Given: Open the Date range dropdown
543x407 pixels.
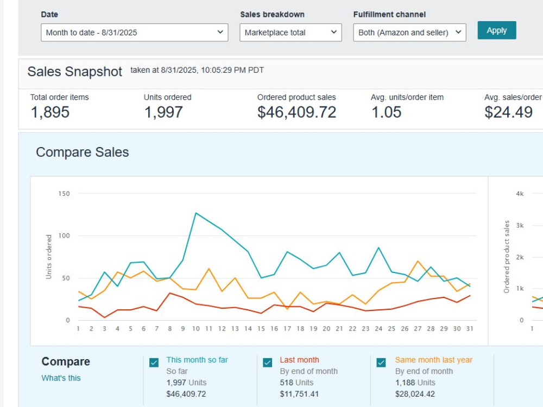Looking at the screenshot, I should 134,33.
